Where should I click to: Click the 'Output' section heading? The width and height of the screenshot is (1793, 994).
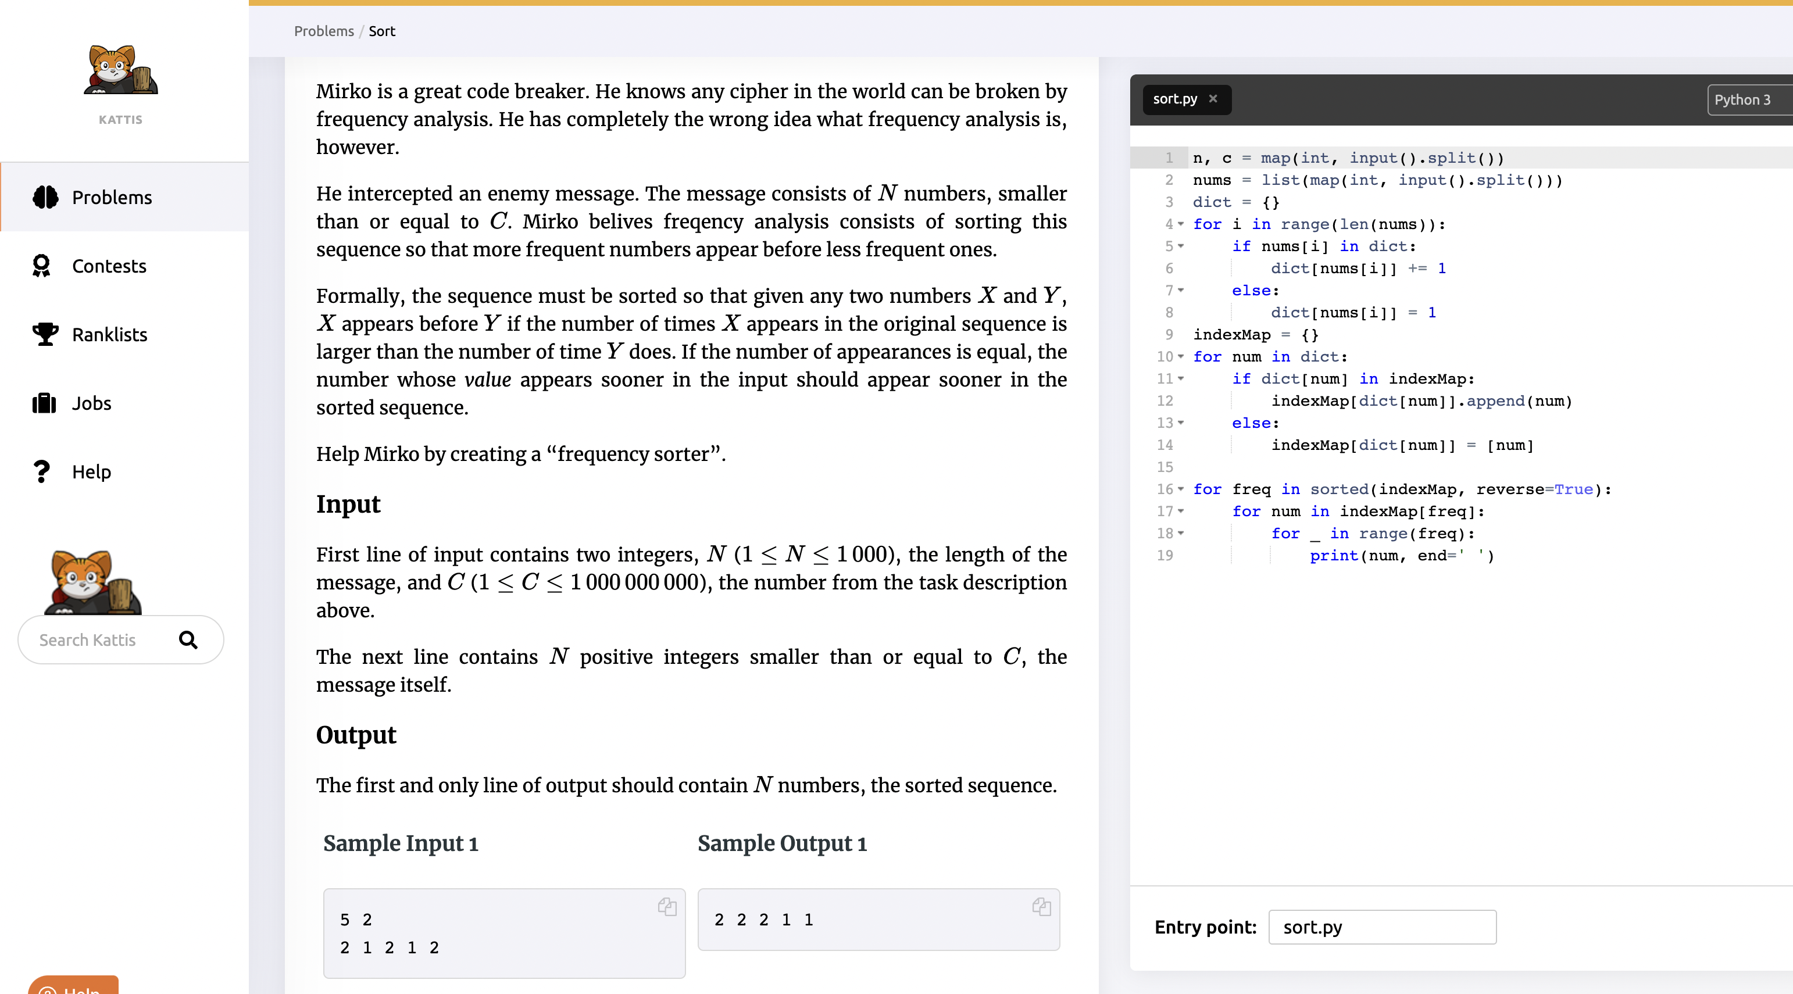pyautogui.click(x=356, y=735)
